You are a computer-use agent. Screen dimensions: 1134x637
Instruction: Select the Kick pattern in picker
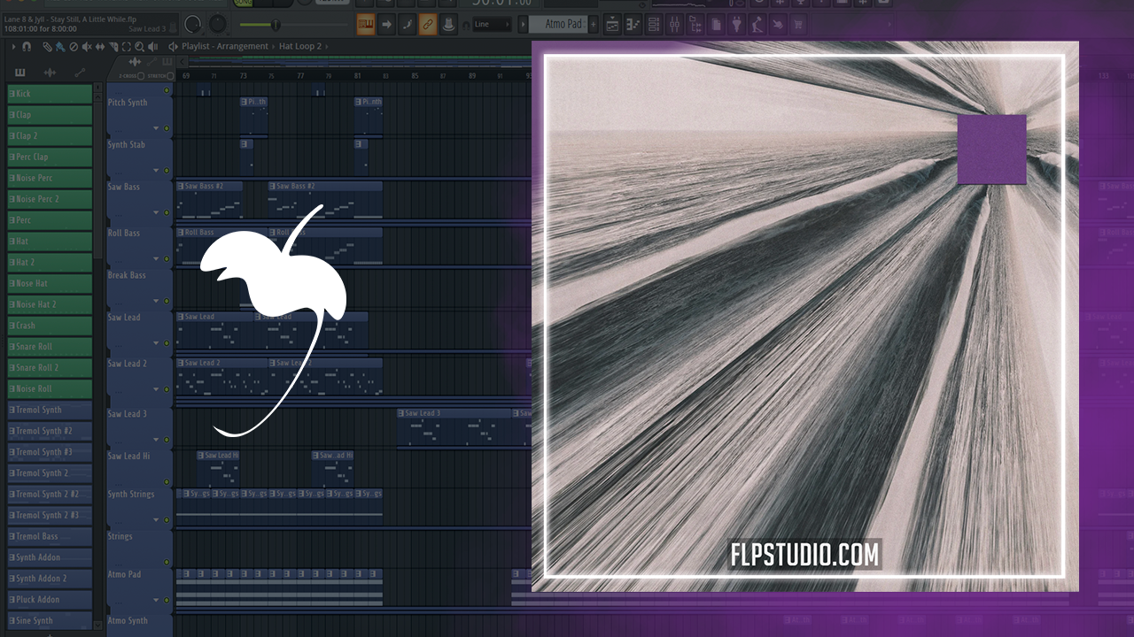click(50, 94)
